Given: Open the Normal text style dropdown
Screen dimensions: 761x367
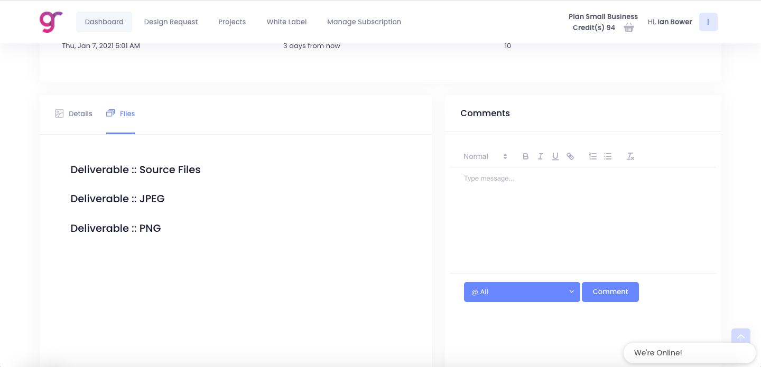Looking at the screenshot, I should [x=485, y=156].
